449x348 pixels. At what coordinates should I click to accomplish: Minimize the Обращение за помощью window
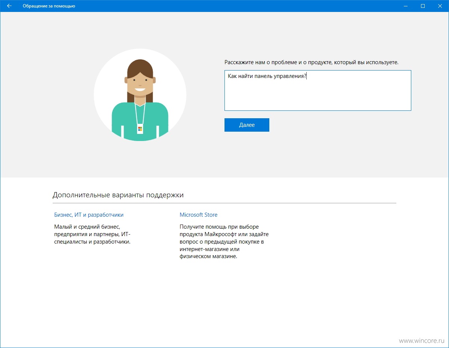click(x=406, y=6)
